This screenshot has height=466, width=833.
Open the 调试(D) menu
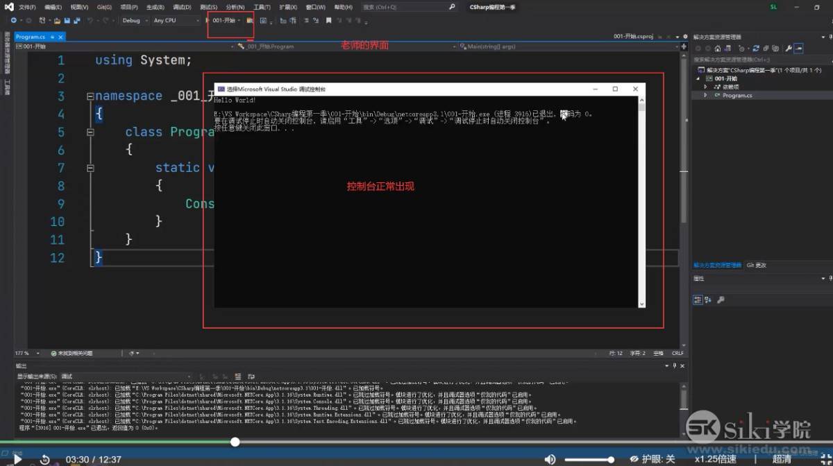[182, 7]
